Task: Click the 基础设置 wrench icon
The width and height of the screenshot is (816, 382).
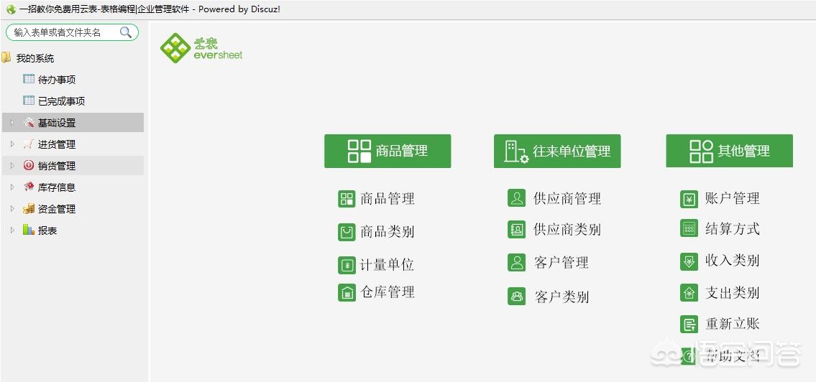Action: coord(29,123)
